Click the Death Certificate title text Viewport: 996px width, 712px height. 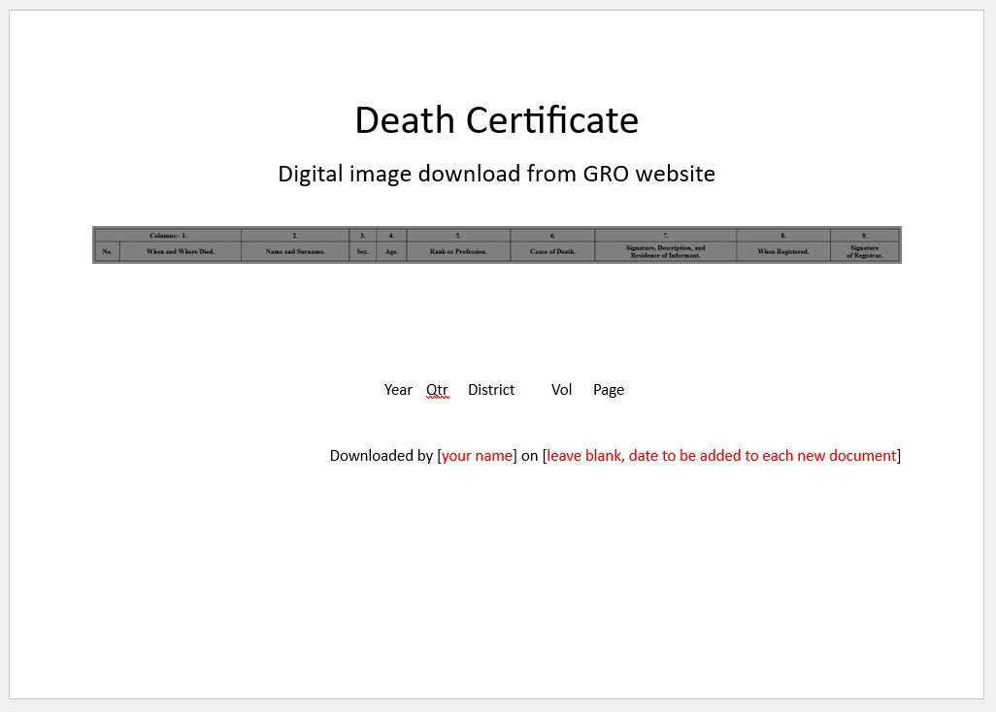pos(496,120)
